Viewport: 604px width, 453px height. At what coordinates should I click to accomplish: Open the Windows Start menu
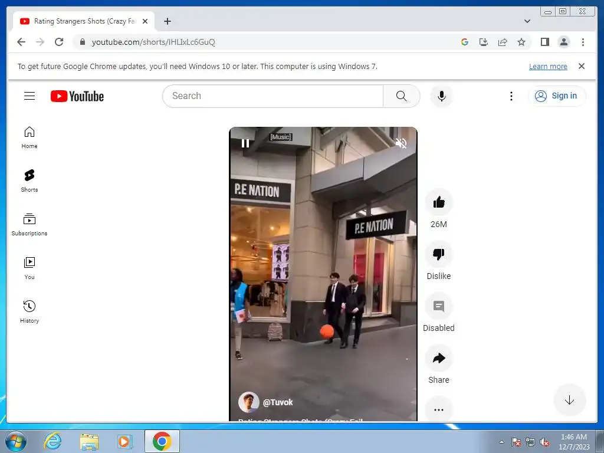pos(15,441)
